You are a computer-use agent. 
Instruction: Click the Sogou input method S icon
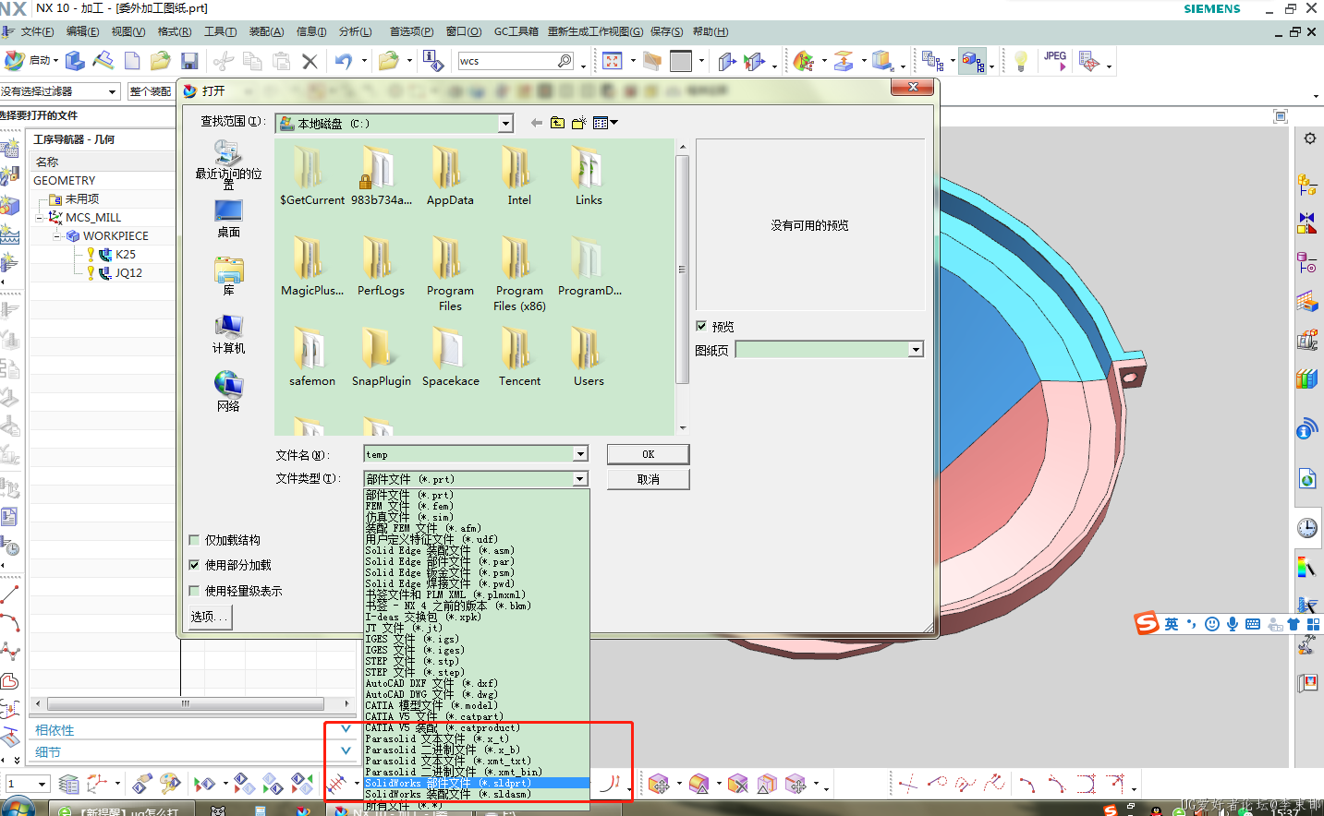pyautogui.click(x=1147, y=623)
